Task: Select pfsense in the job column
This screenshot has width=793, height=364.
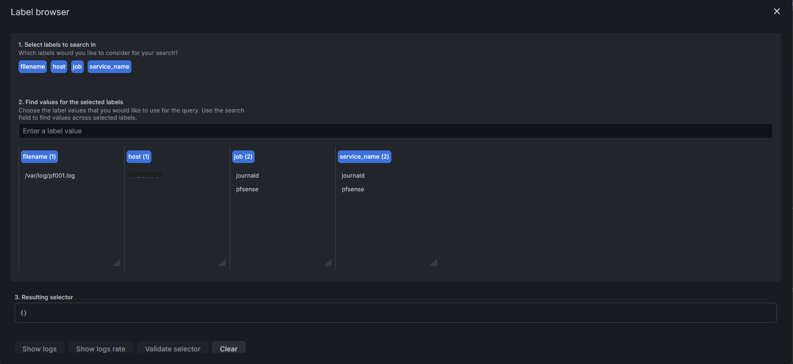Action: click(247, 189)
